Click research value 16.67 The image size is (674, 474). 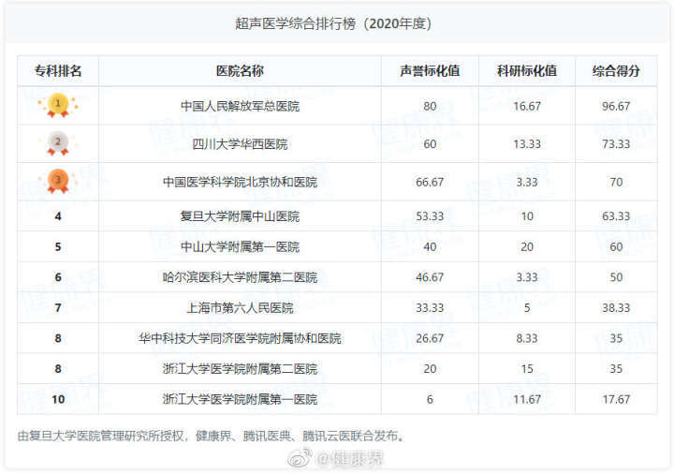click(x=527, y=106)
